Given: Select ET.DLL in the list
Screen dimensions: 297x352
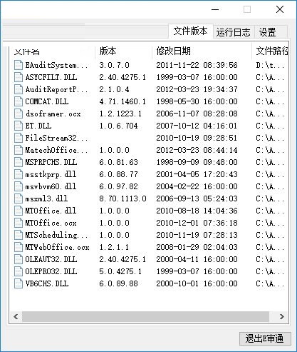Looking at the screenshot, I should click(38, 126).
